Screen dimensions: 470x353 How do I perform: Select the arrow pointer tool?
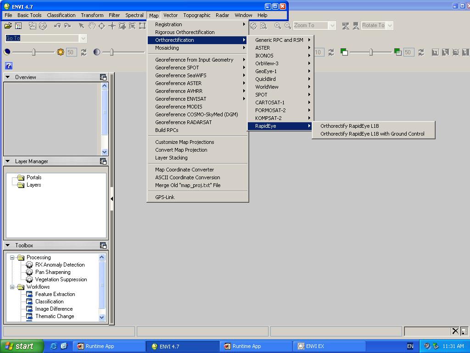click(81, 26)
